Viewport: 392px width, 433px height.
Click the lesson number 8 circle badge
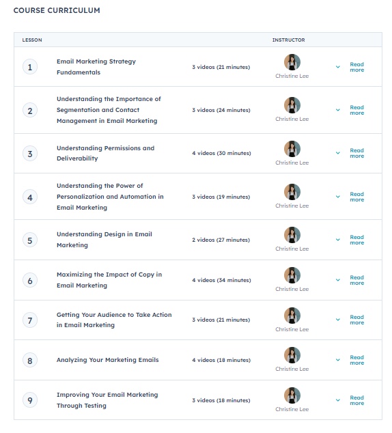pyautogui.click(x=30, y=361)
